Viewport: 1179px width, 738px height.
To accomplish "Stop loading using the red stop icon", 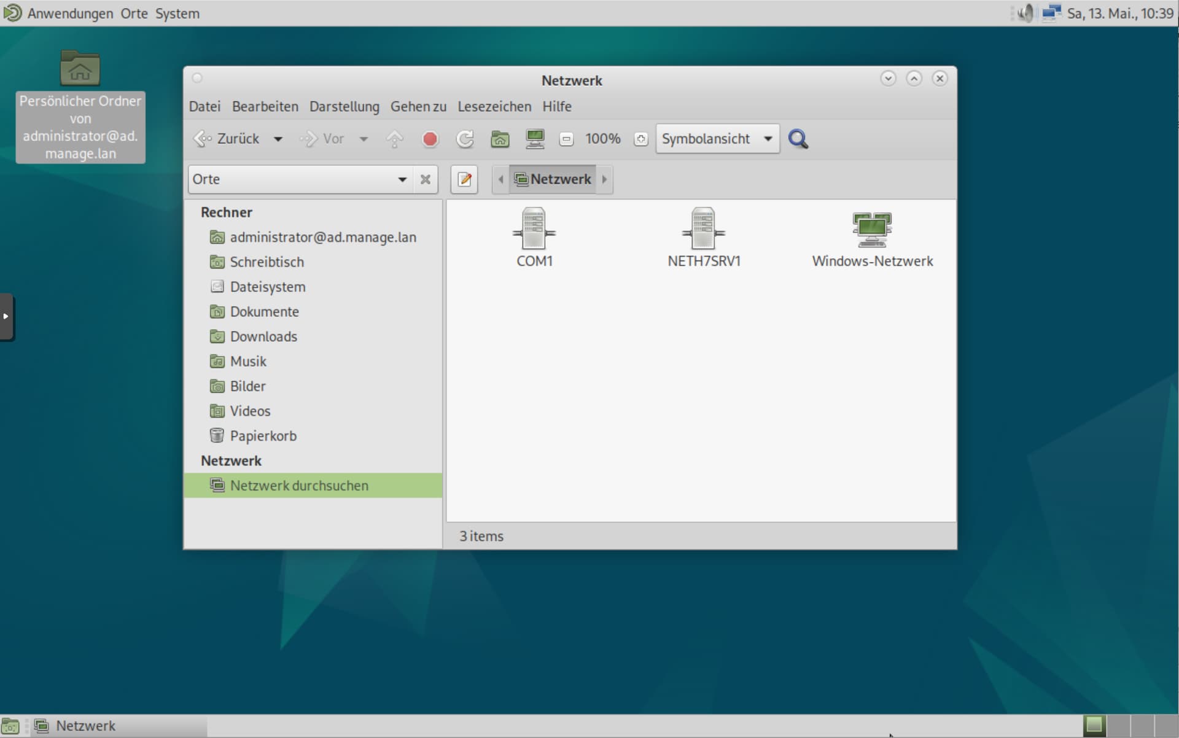I will tap(430, 139).
